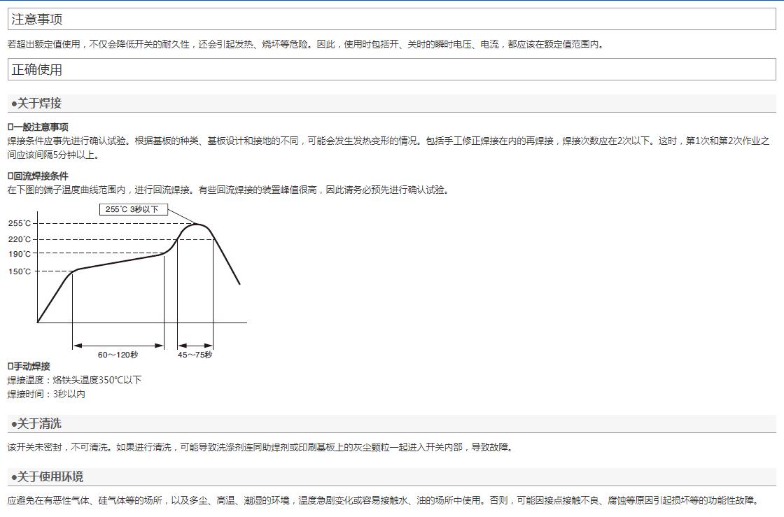Click the boxed 255°C 3秒以下 callout label
This screenshot has height=517, width=784.
(133, 209)
